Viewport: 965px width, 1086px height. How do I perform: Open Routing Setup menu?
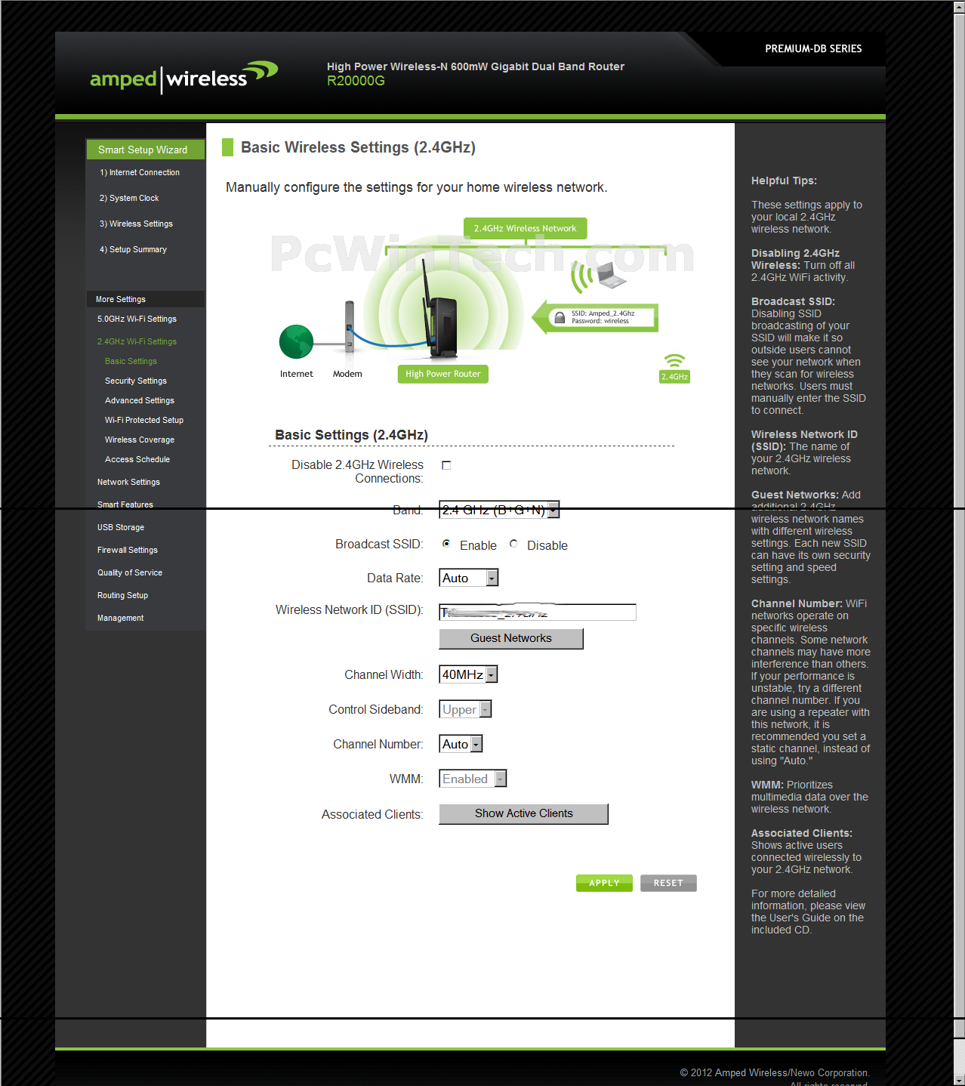click(x=122, y=595)
